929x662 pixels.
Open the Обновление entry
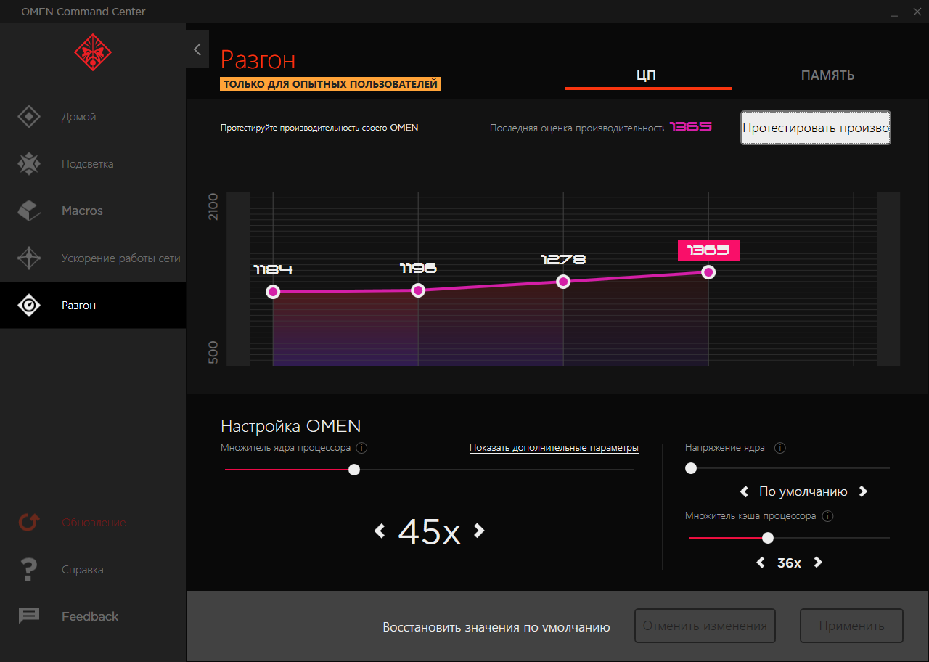tap(94, 523)
